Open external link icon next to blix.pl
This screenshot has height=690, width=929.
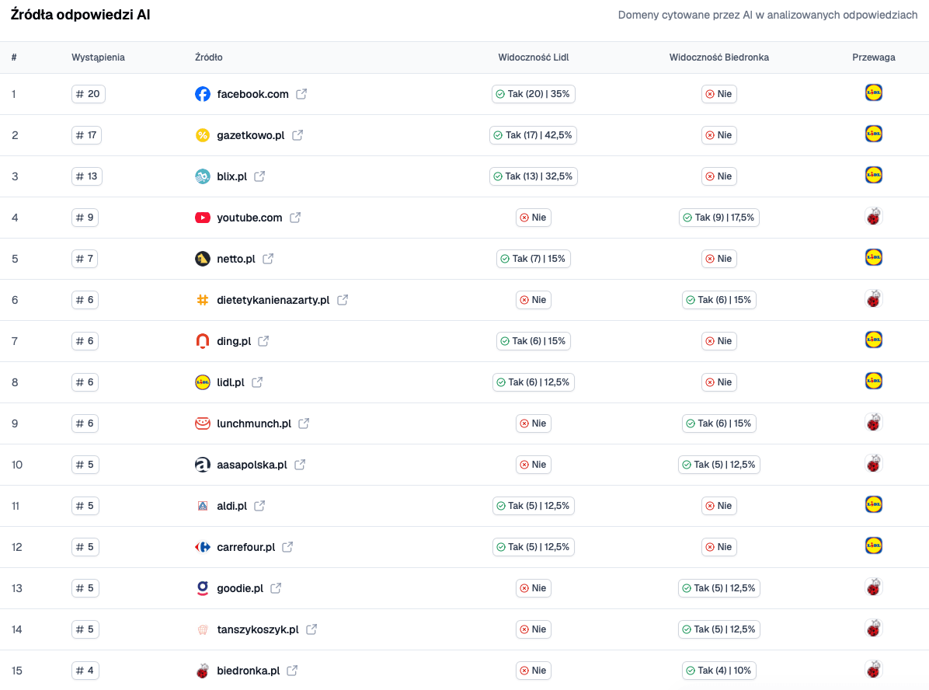tap(259, 176)
